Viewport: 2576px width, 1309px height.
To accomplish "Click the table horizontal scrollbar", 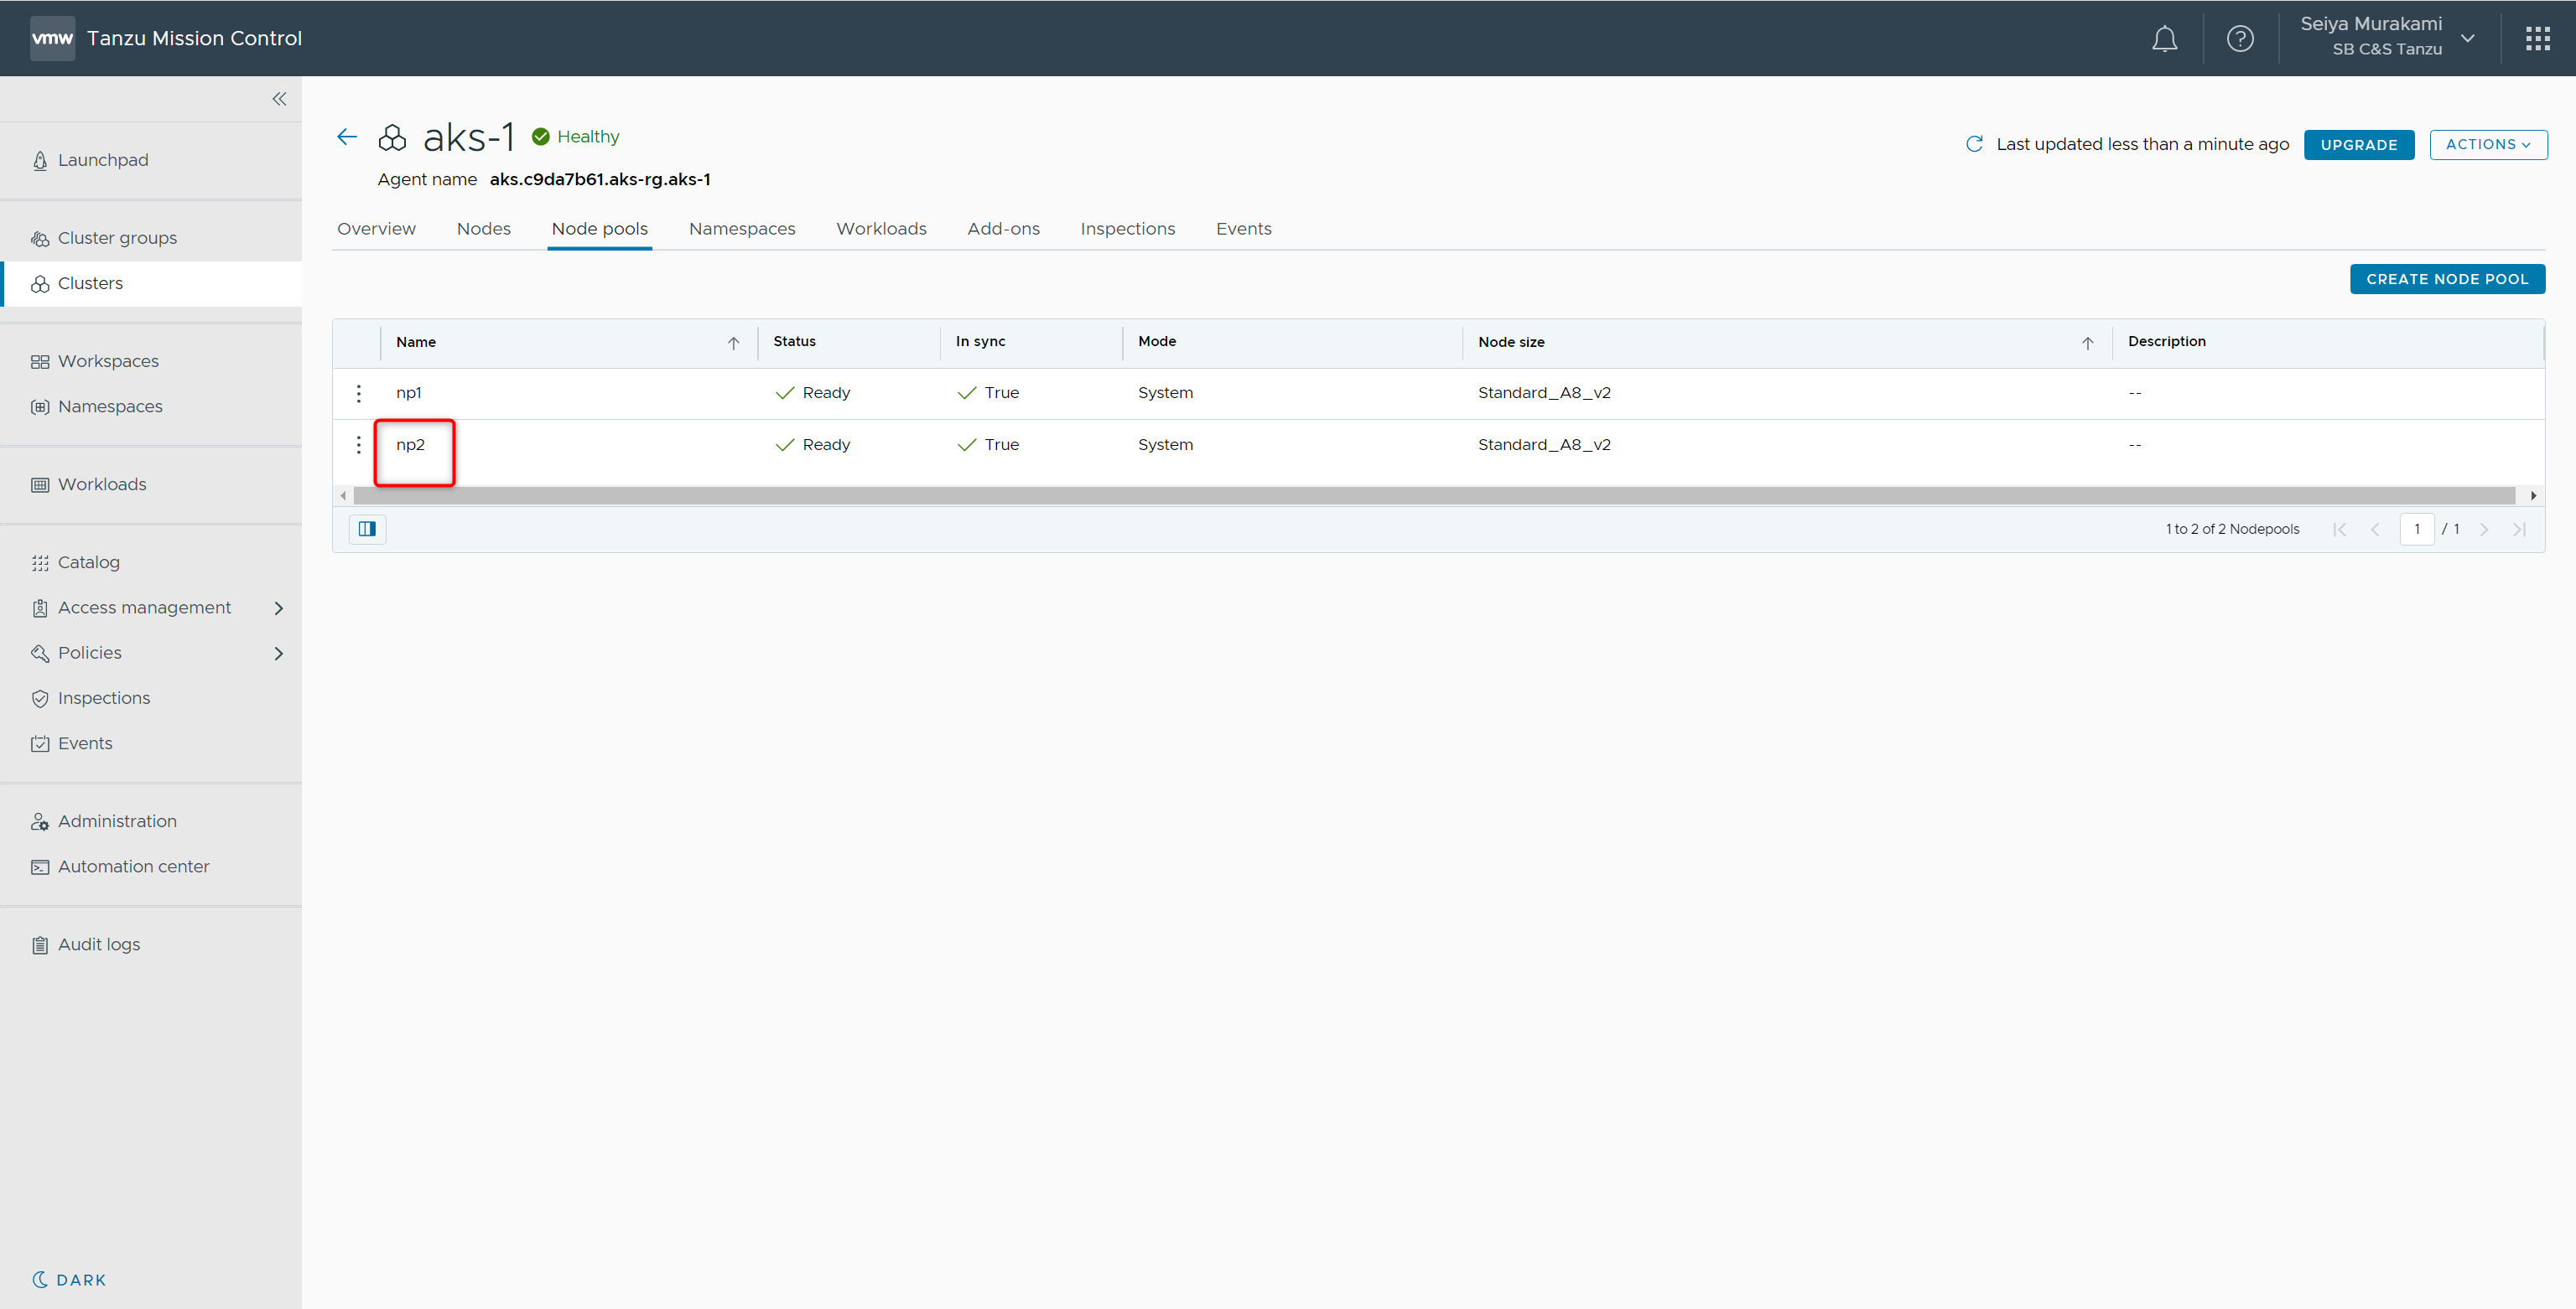I will (x=1432, y=495).
